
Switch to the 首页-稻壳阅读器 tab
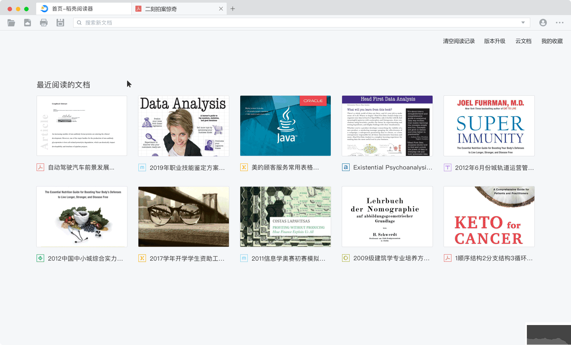point(72,9)
